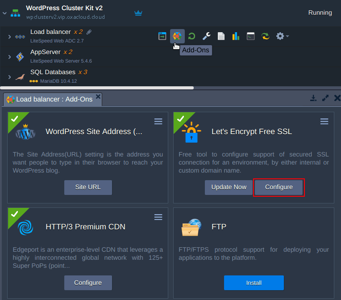Click Update Now for Let's Encrypt
The image size is (341, 300).
pos(229,187)
